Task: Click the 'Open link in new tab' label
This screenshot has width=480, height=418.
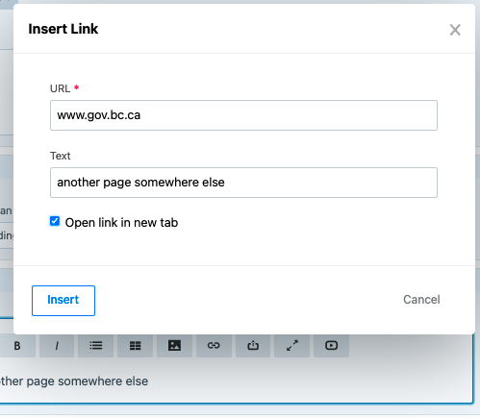Action: point(121,223)
